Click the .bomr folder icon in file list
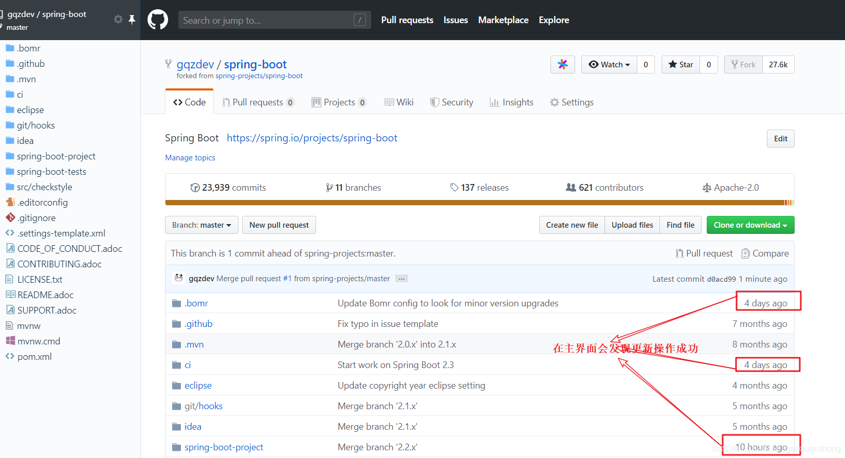Screen dimensions: 845x458 177,303
